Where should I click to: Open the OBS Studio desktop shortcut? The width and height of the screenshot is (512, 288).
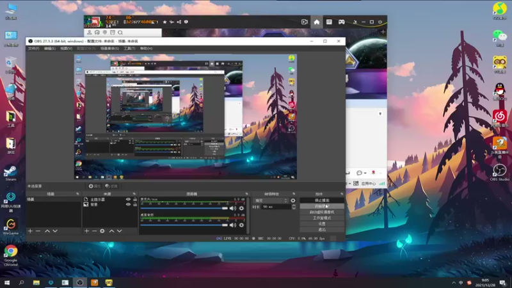point(499,172)
